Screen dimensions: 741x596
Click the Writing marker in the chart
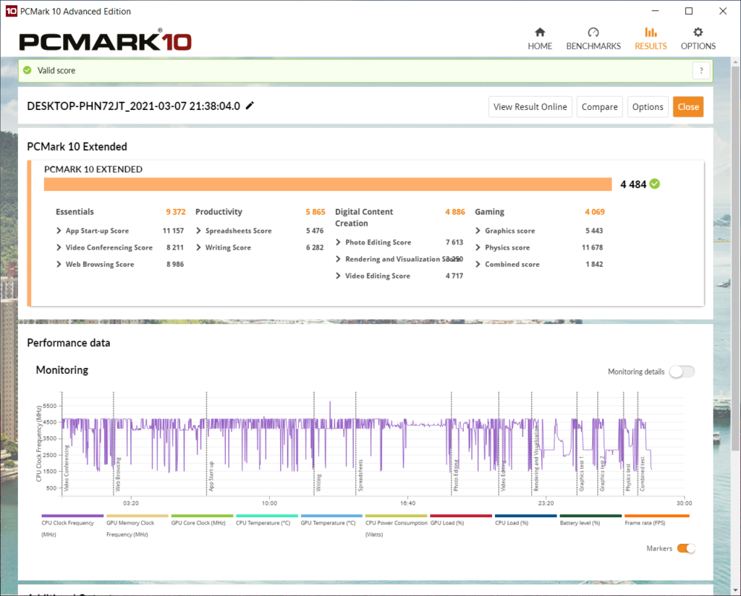pyautogui.click(x=318, y=482)
